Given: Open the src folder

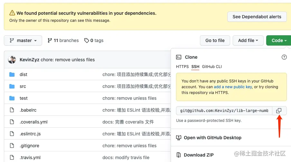Looking at the screenshot, I should point(23,86).
